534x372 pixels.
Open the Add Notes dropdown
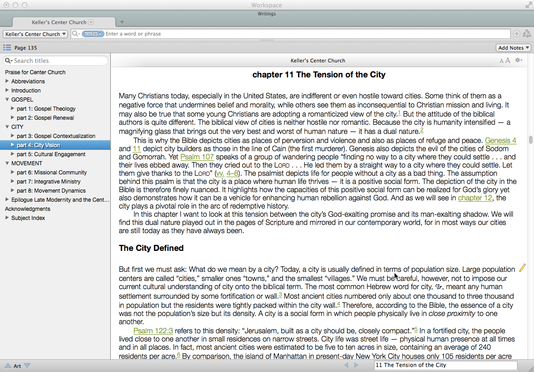(513, 48)
